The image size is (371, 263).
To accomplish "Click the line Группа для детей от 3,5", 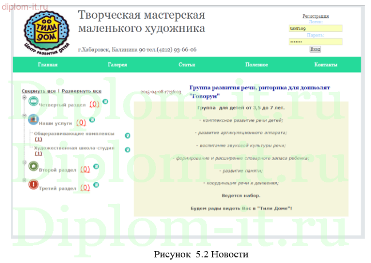I will click(x=241, y=108).
